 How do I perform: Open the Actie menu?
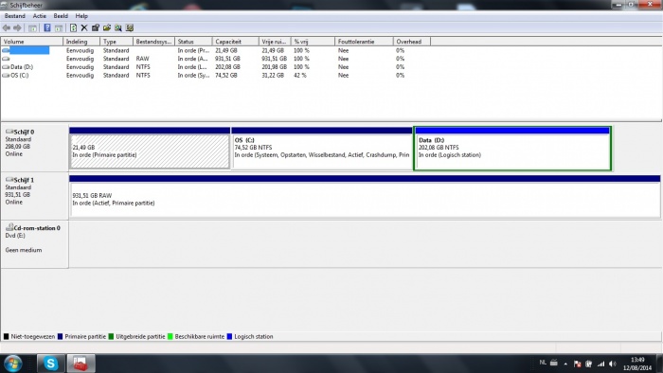[x=40, y=16]
